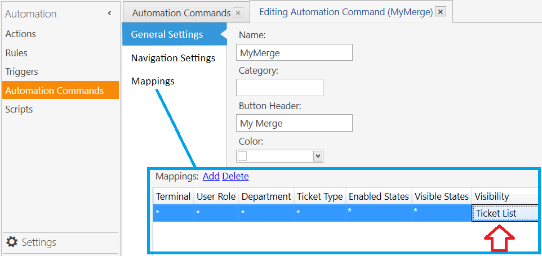Close the Editing Automation Command (MyMerge) tab

(x=440, y=12)
